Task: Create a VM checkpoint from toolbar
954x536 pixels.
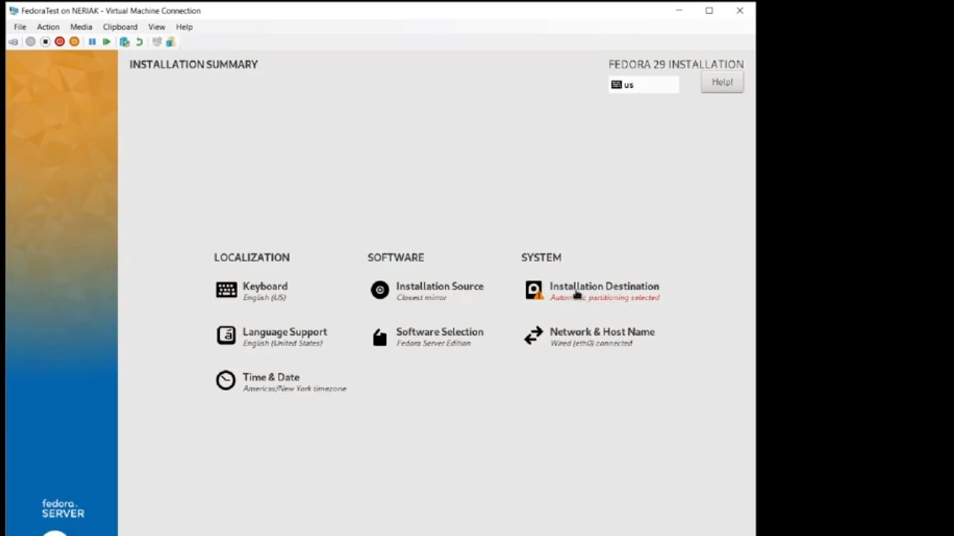Action: [x=124, y=42]
